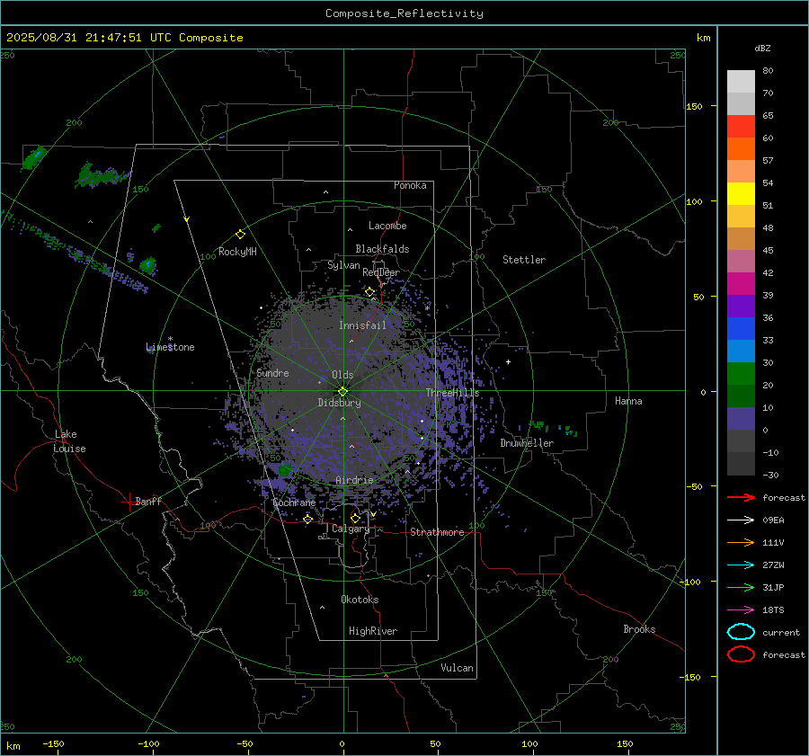Click the cyan 27ZW arrow in legend
809x756 pixels.
tap(741, 565)
